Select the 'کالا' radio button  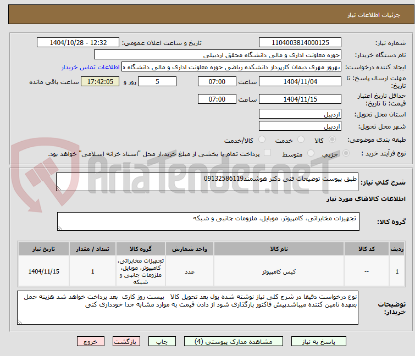[x=332, y=140]
